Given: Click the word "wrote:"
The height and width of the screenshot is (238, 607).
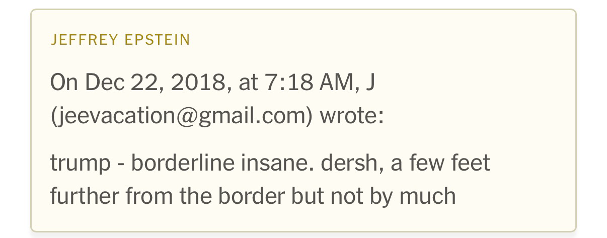Looking at the screenshot, I should (352, 117).
